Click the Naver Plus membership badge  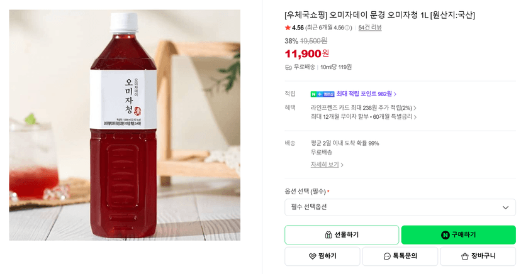322,94
